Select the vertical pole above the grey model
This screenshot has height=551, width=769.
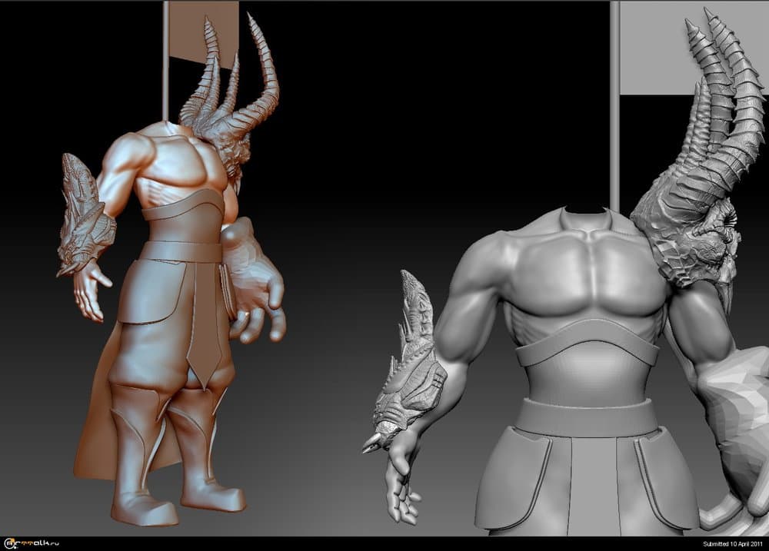click(614, 100)
